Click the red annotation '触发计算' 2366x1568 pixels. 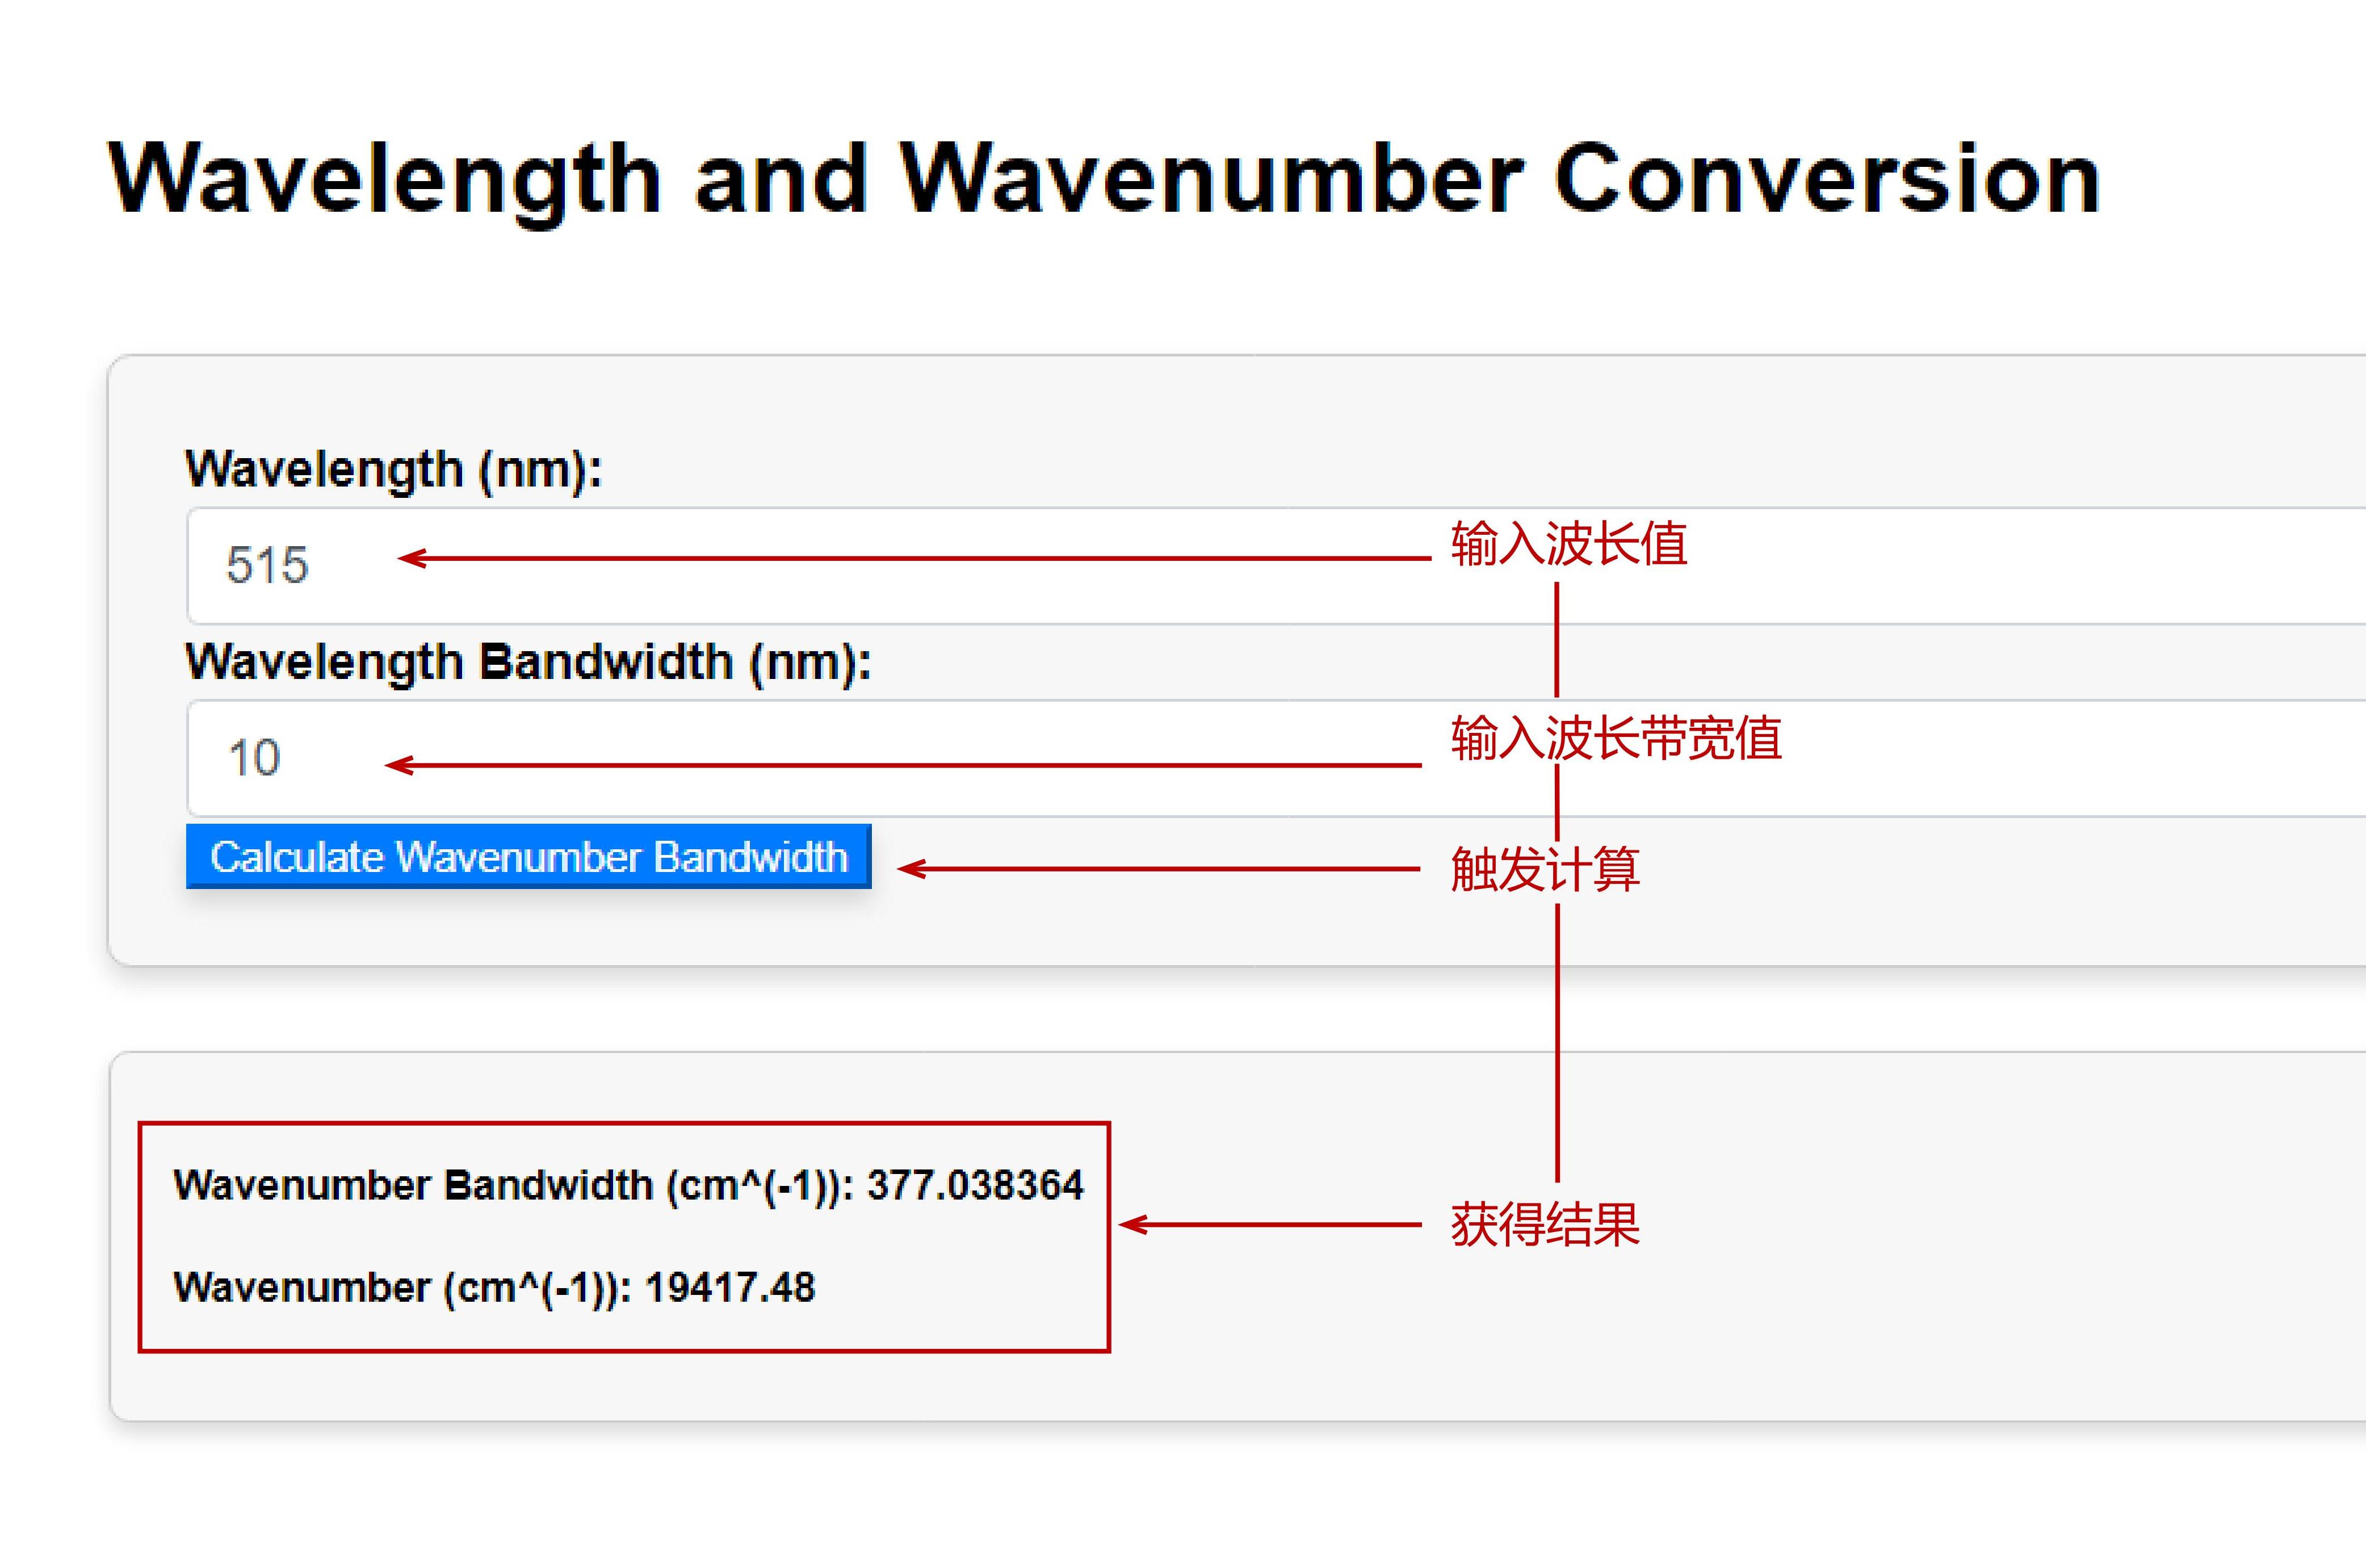[1545, 868]
